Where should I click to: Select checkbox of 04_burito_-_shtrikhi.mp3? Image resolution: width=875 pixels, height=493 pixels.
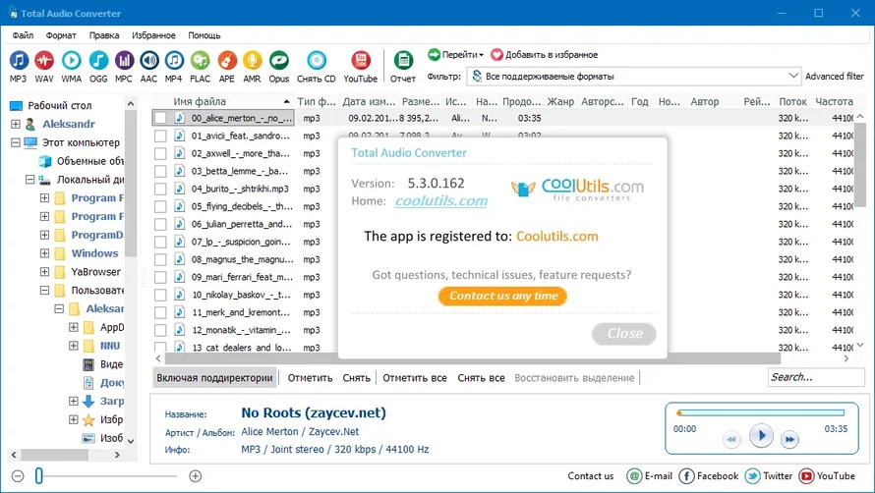[160, 190]
